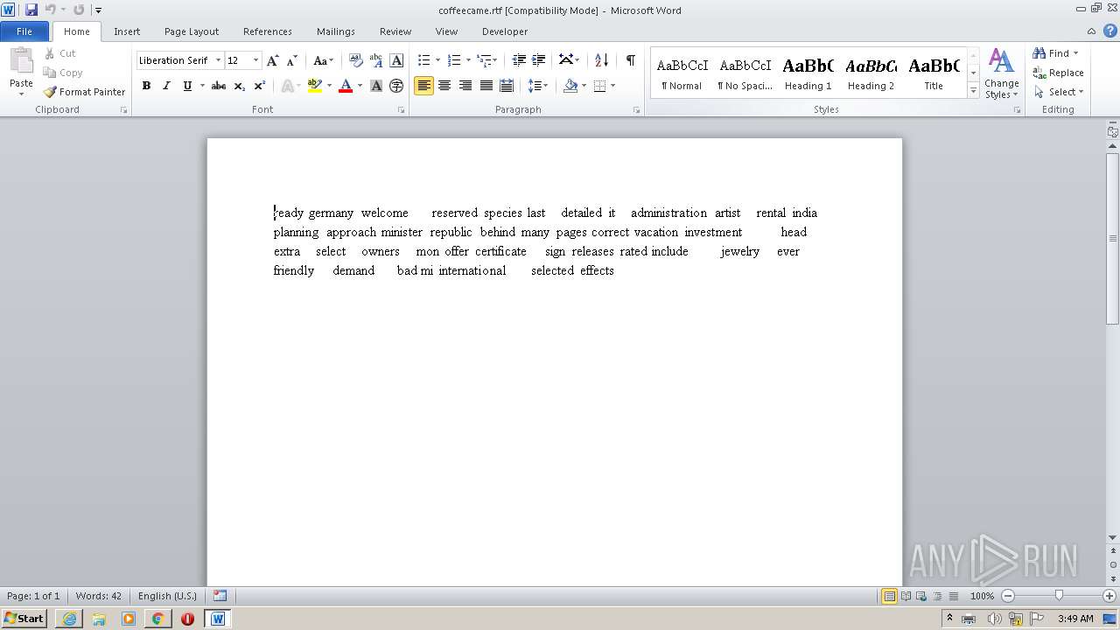Select Center alignment
The image size is (1120, 630).
coord(444,86)
